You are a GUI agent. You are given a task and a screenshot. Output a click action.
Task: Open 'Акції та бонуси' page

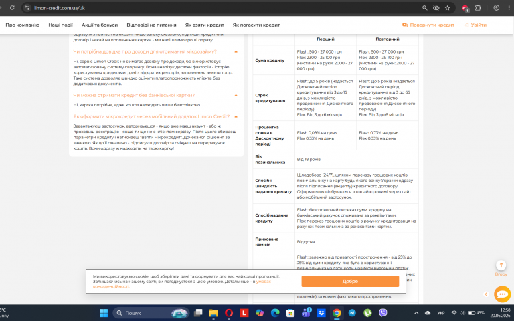pos(100,25)
